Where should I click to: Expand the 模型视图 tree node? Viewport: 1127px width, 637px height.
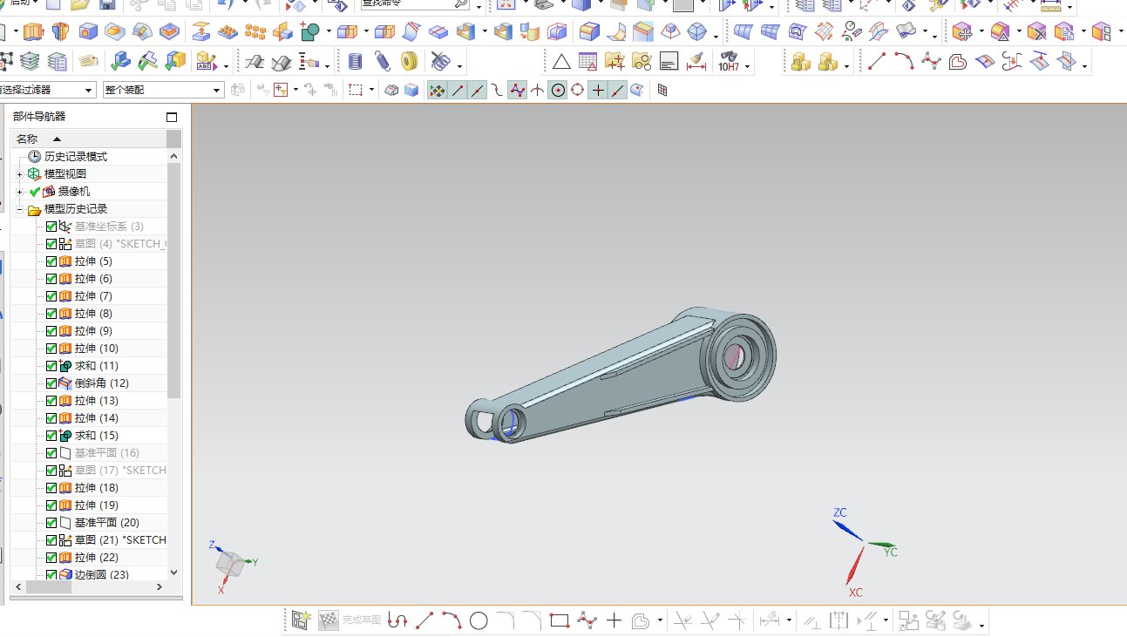point(19,174)
